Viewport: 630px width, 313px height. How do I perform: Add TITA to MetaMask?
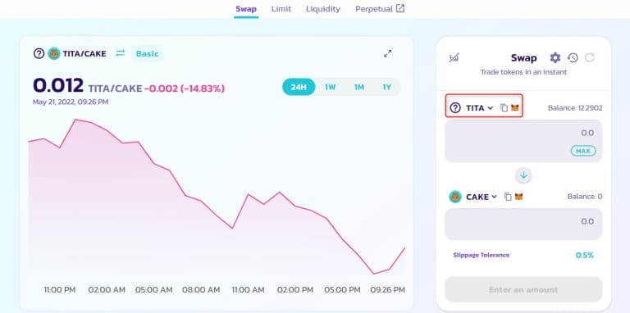coord(514,108)
